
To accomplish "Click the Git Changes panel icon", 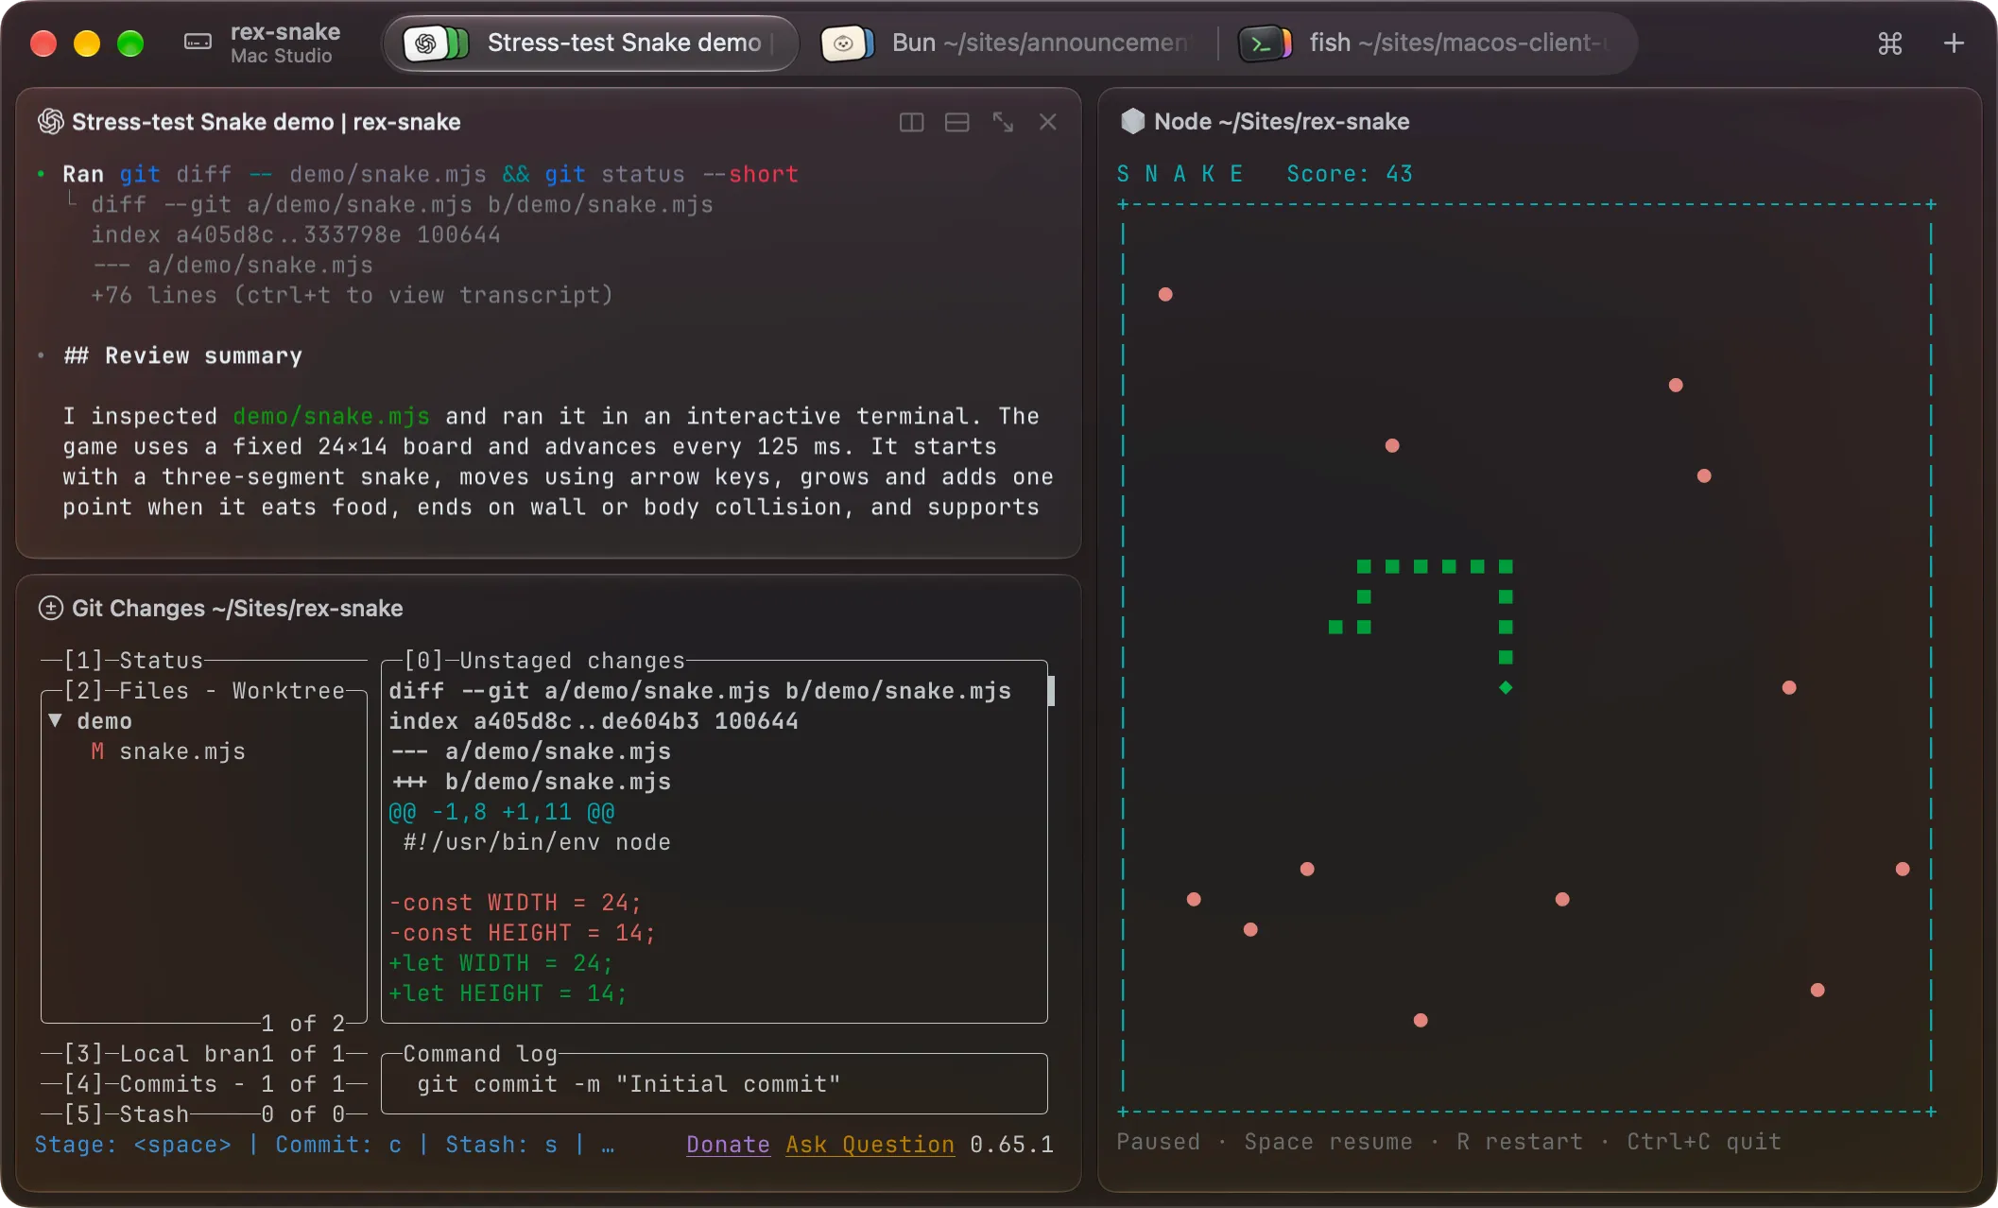I will pos(50,608).
